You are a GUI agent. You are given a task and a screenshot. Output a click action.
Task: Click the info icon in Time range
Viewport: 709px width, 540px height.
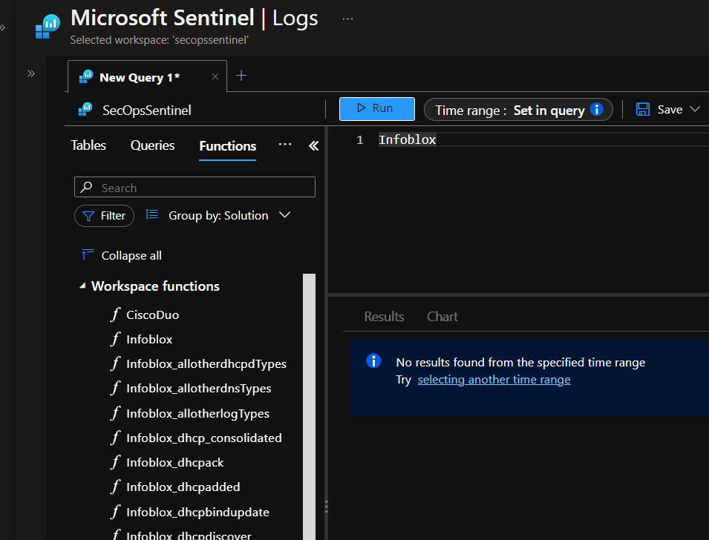(x=596, y=109)
